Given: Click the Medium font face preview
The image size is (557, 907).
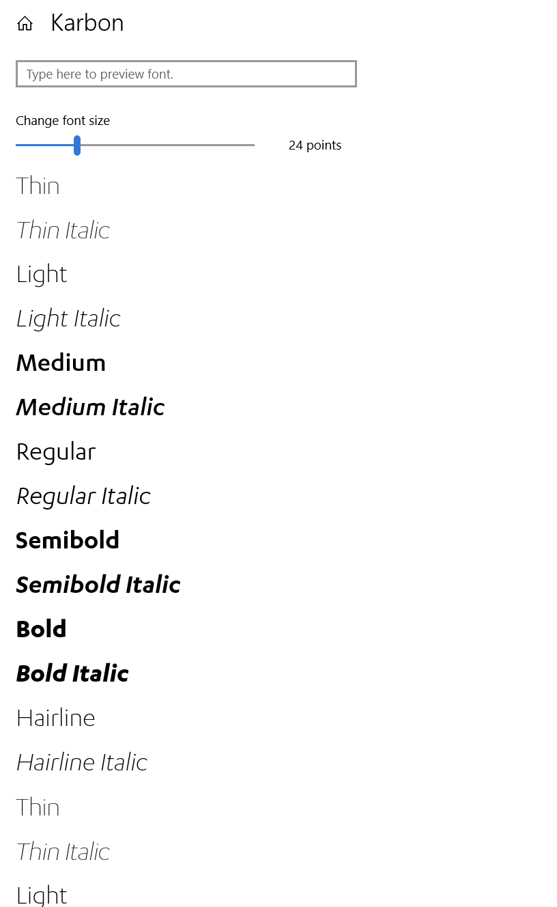Looking at the screenshot, I should pyautogui.click(x=61, y=362).
